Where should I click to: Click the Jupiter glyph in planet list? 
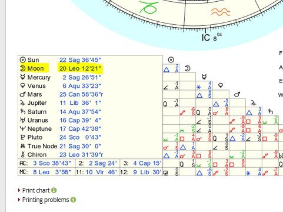tap(22, 103)
